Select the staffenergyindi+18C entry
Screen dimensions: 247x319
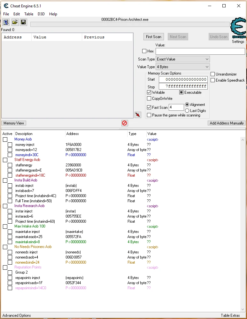pos(30,175)
